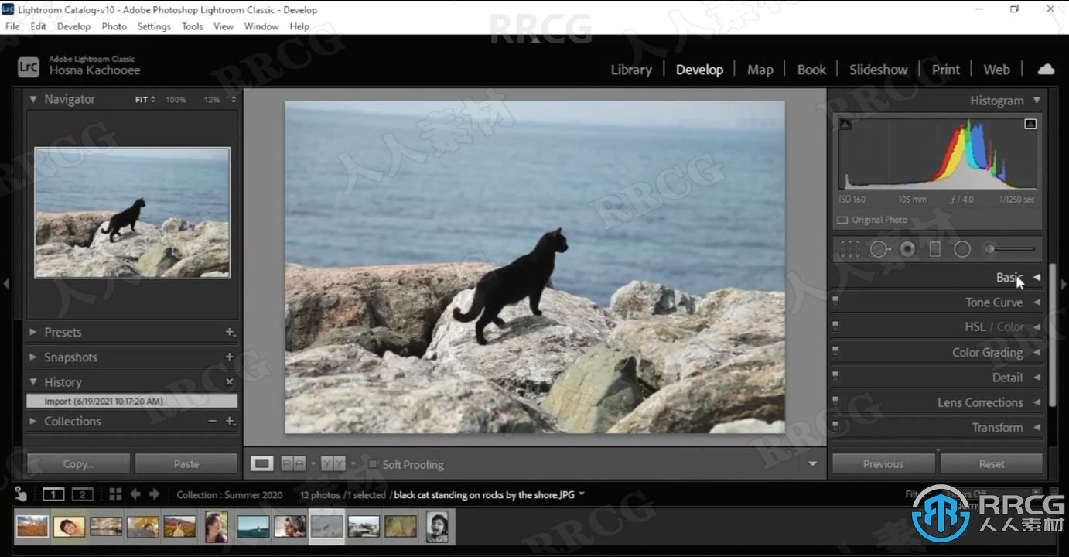Switch to the Library module

tap(631, 70)
